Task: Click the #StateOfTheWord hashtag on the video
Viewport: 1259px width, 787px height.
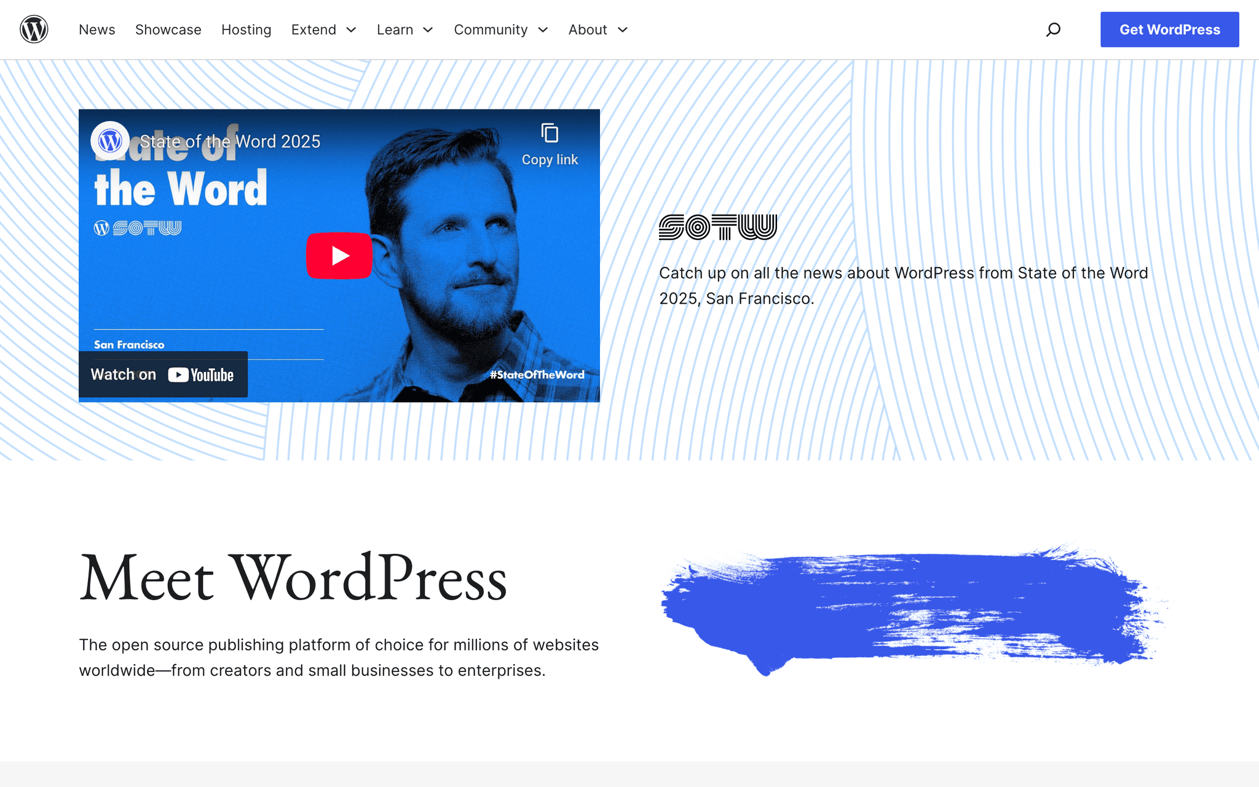Action: coord(537,374)
